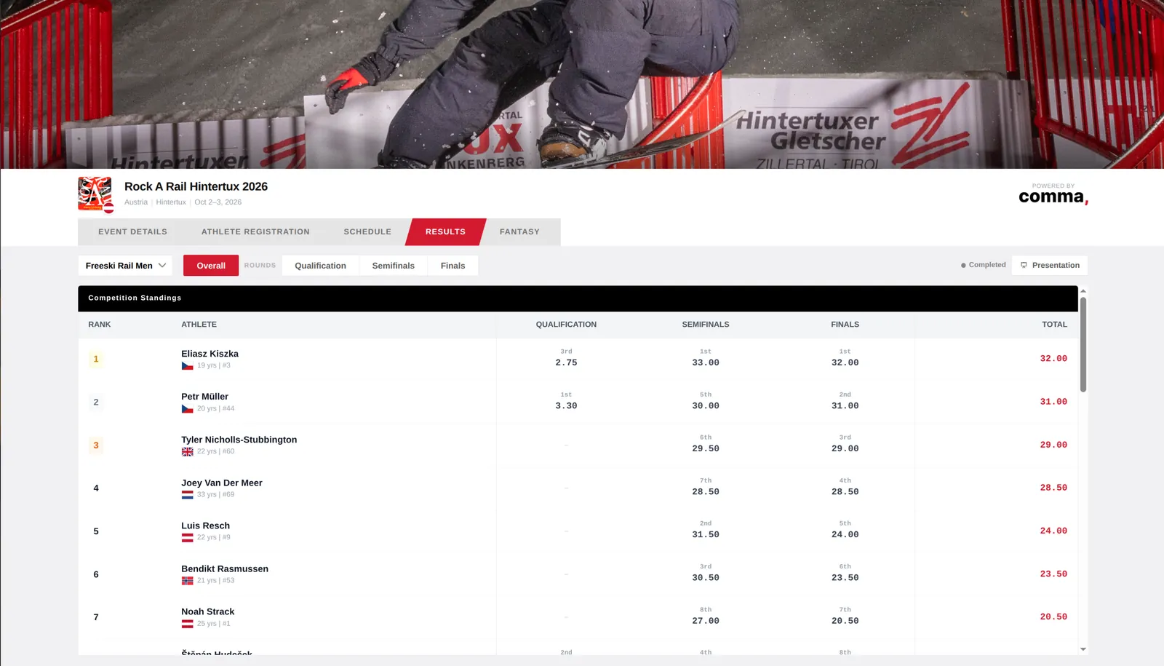This screenshot has width=1164, height=666.
Task: Click the bronze rank 3 badge
Action: (x=96, y=445)
